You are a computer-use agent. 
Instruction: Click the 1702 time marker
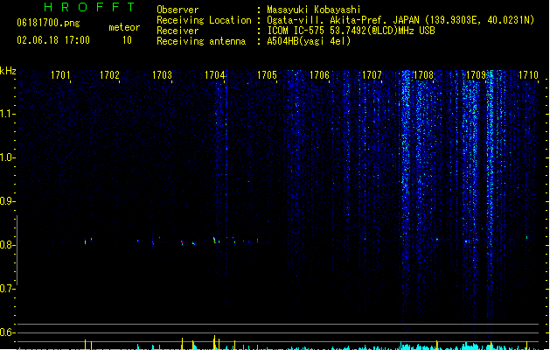[x=110, y=75]
